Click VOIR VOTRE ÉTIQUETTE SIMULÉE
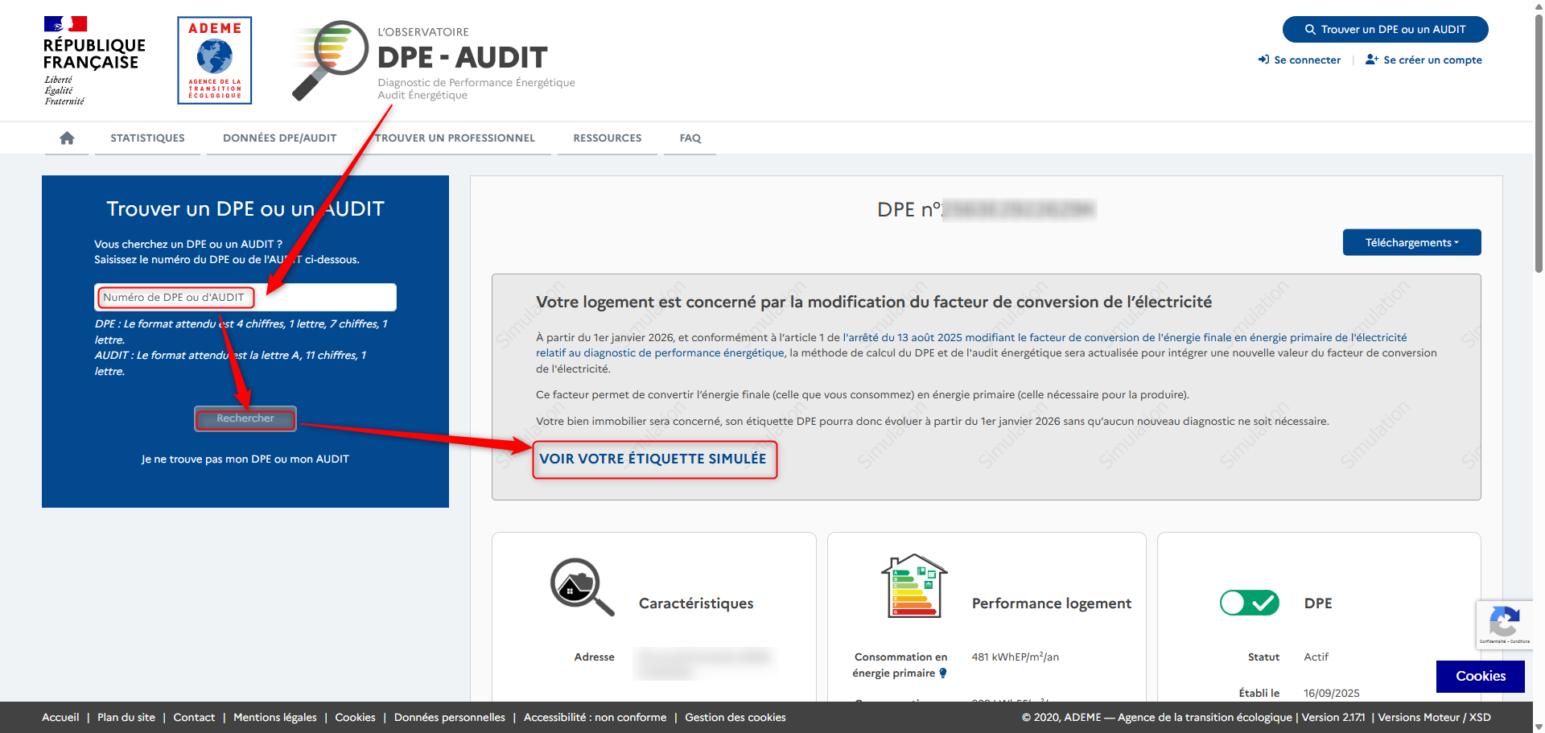This screenshot has height=733, width=1545. click(x=653, y=459)
